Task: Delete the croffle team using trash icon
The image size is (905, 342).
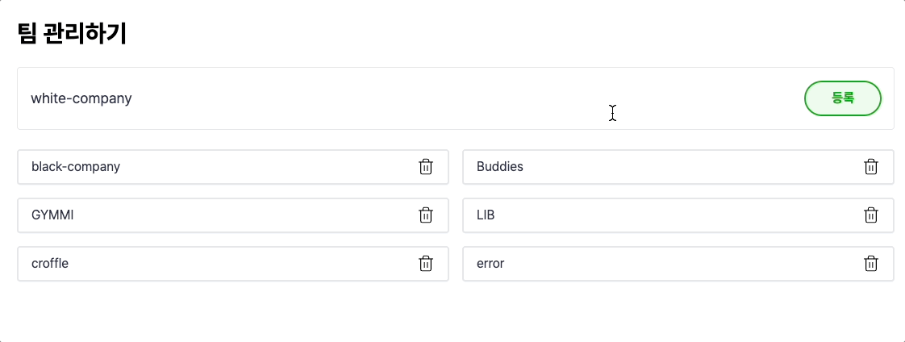Action: click(426, 264)
